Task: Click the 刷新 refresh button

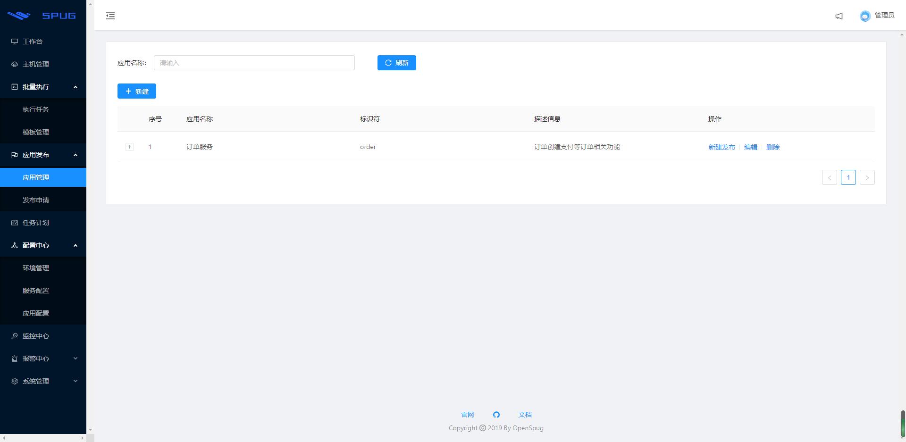Action: coord(396,63)
